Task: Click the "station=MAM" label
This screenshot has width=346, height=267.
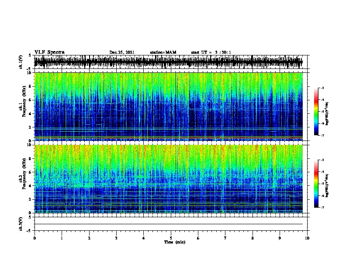Action: (x=163, y=52)
